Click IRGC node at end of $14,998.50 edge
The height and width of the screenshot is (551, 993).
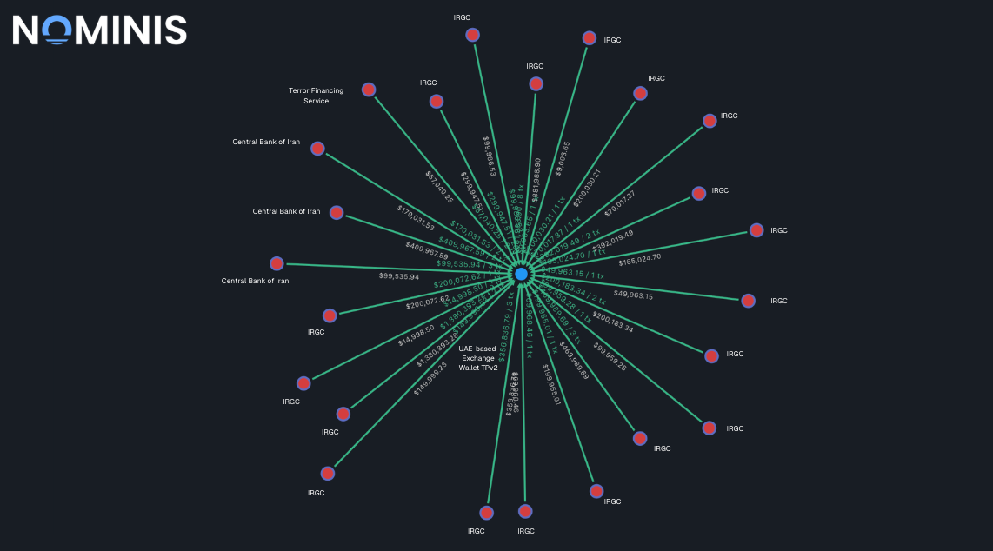(x=304, y=383)
